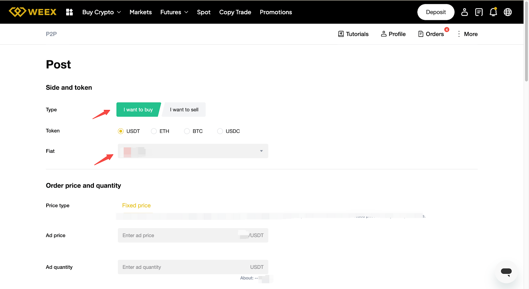Select the USDT token radio button
This screenshot has height=289, width=529.
(121, 131)
